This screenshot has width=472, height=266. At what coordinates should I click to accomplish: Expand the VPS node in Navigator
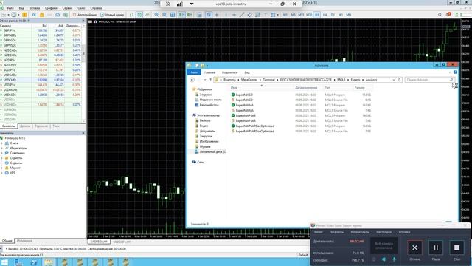pyautogui.click(x=1, y=173)
